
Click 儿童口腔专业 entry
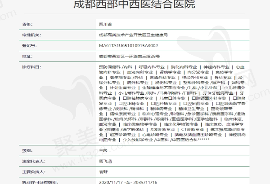coord(172,98)
